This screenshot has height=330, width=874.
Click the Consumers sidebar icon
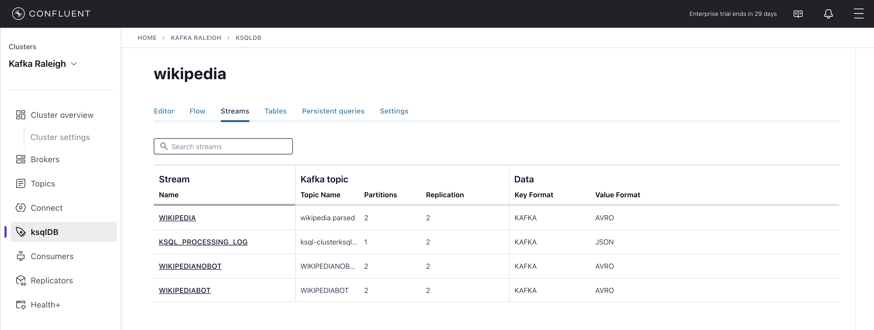click(21, 256)
